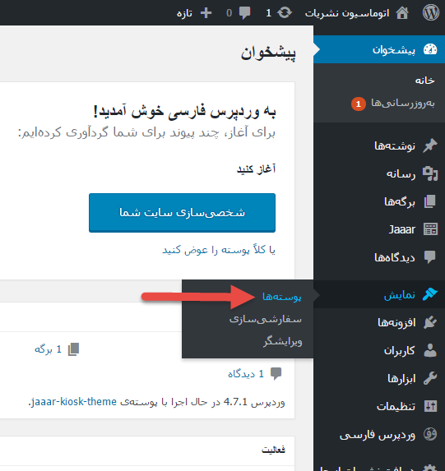Image resolution: width=445 pixels, height=471 pixels.
Task: Click the home icon in admin bar
Action: click(x=402, y=13)
